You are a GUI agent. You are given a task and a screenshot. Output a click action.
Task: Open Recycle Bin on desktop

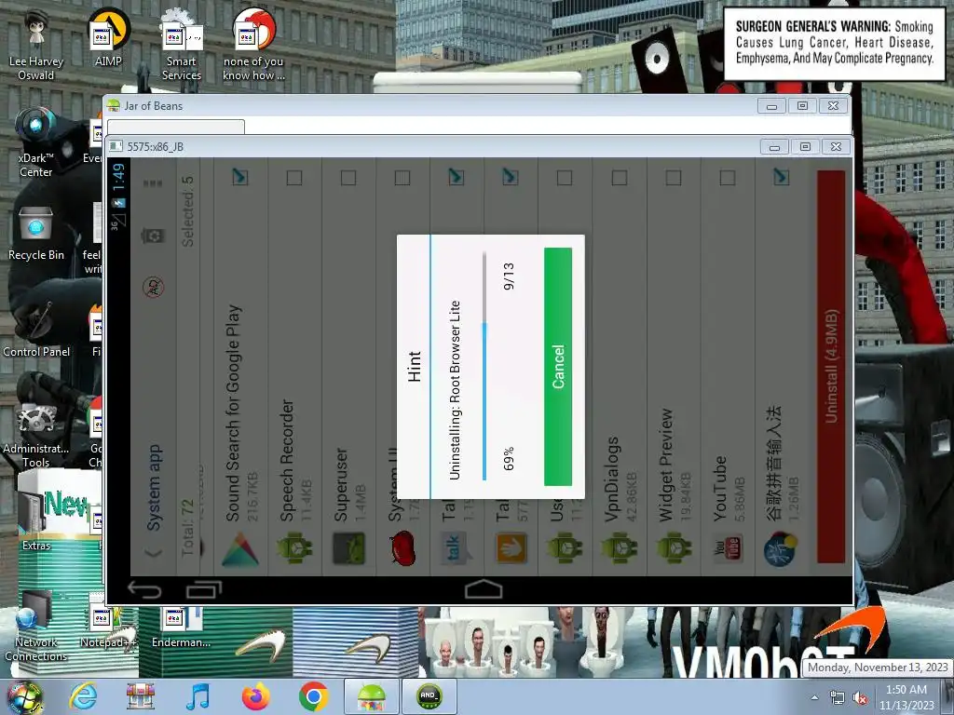(x=36, y=233)
